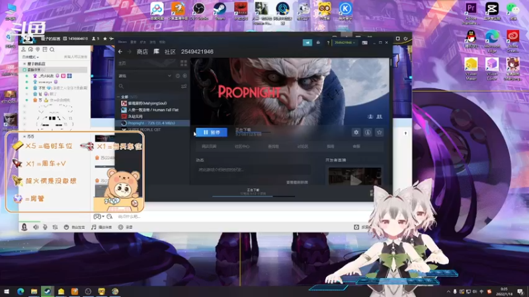Add Propnight to favorites star icon

point(379,133)
